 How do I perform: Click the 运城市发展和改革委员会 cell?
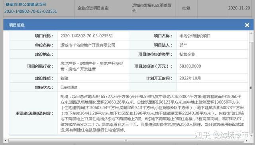click(x=151, y=8)
